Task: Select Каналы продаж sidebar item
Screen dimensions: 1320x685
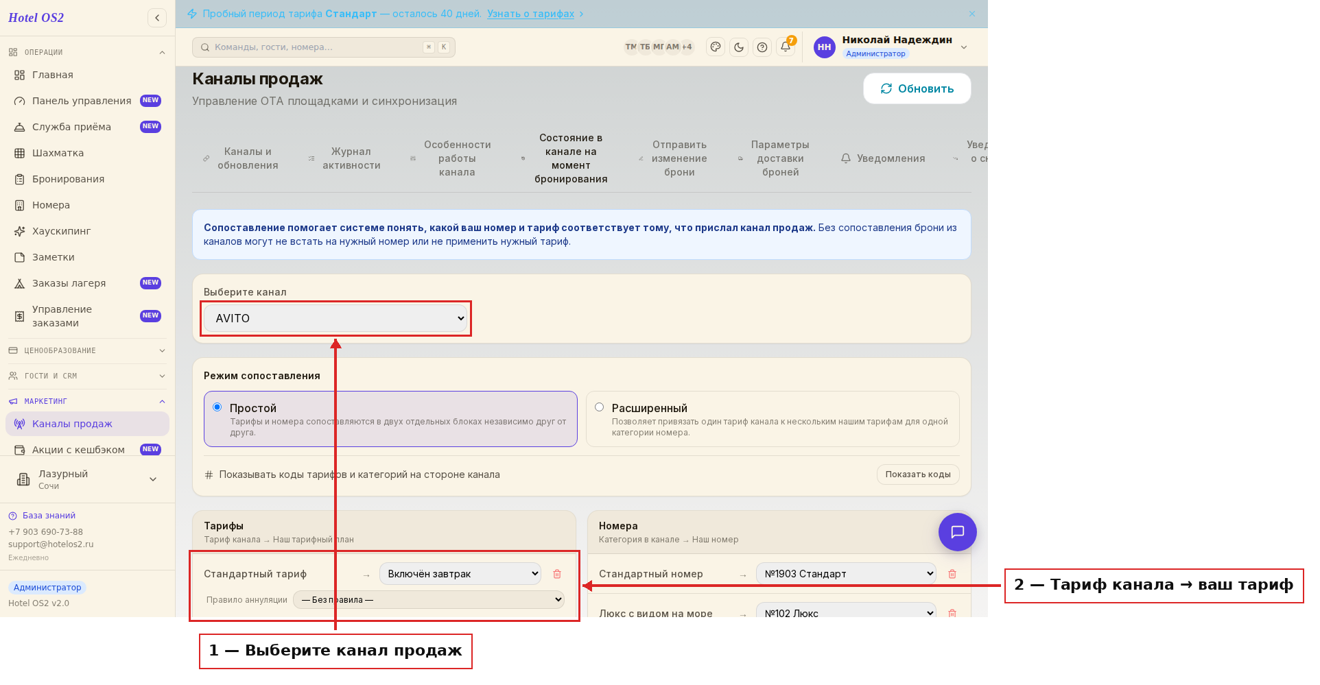Action: tap(88, 424)
